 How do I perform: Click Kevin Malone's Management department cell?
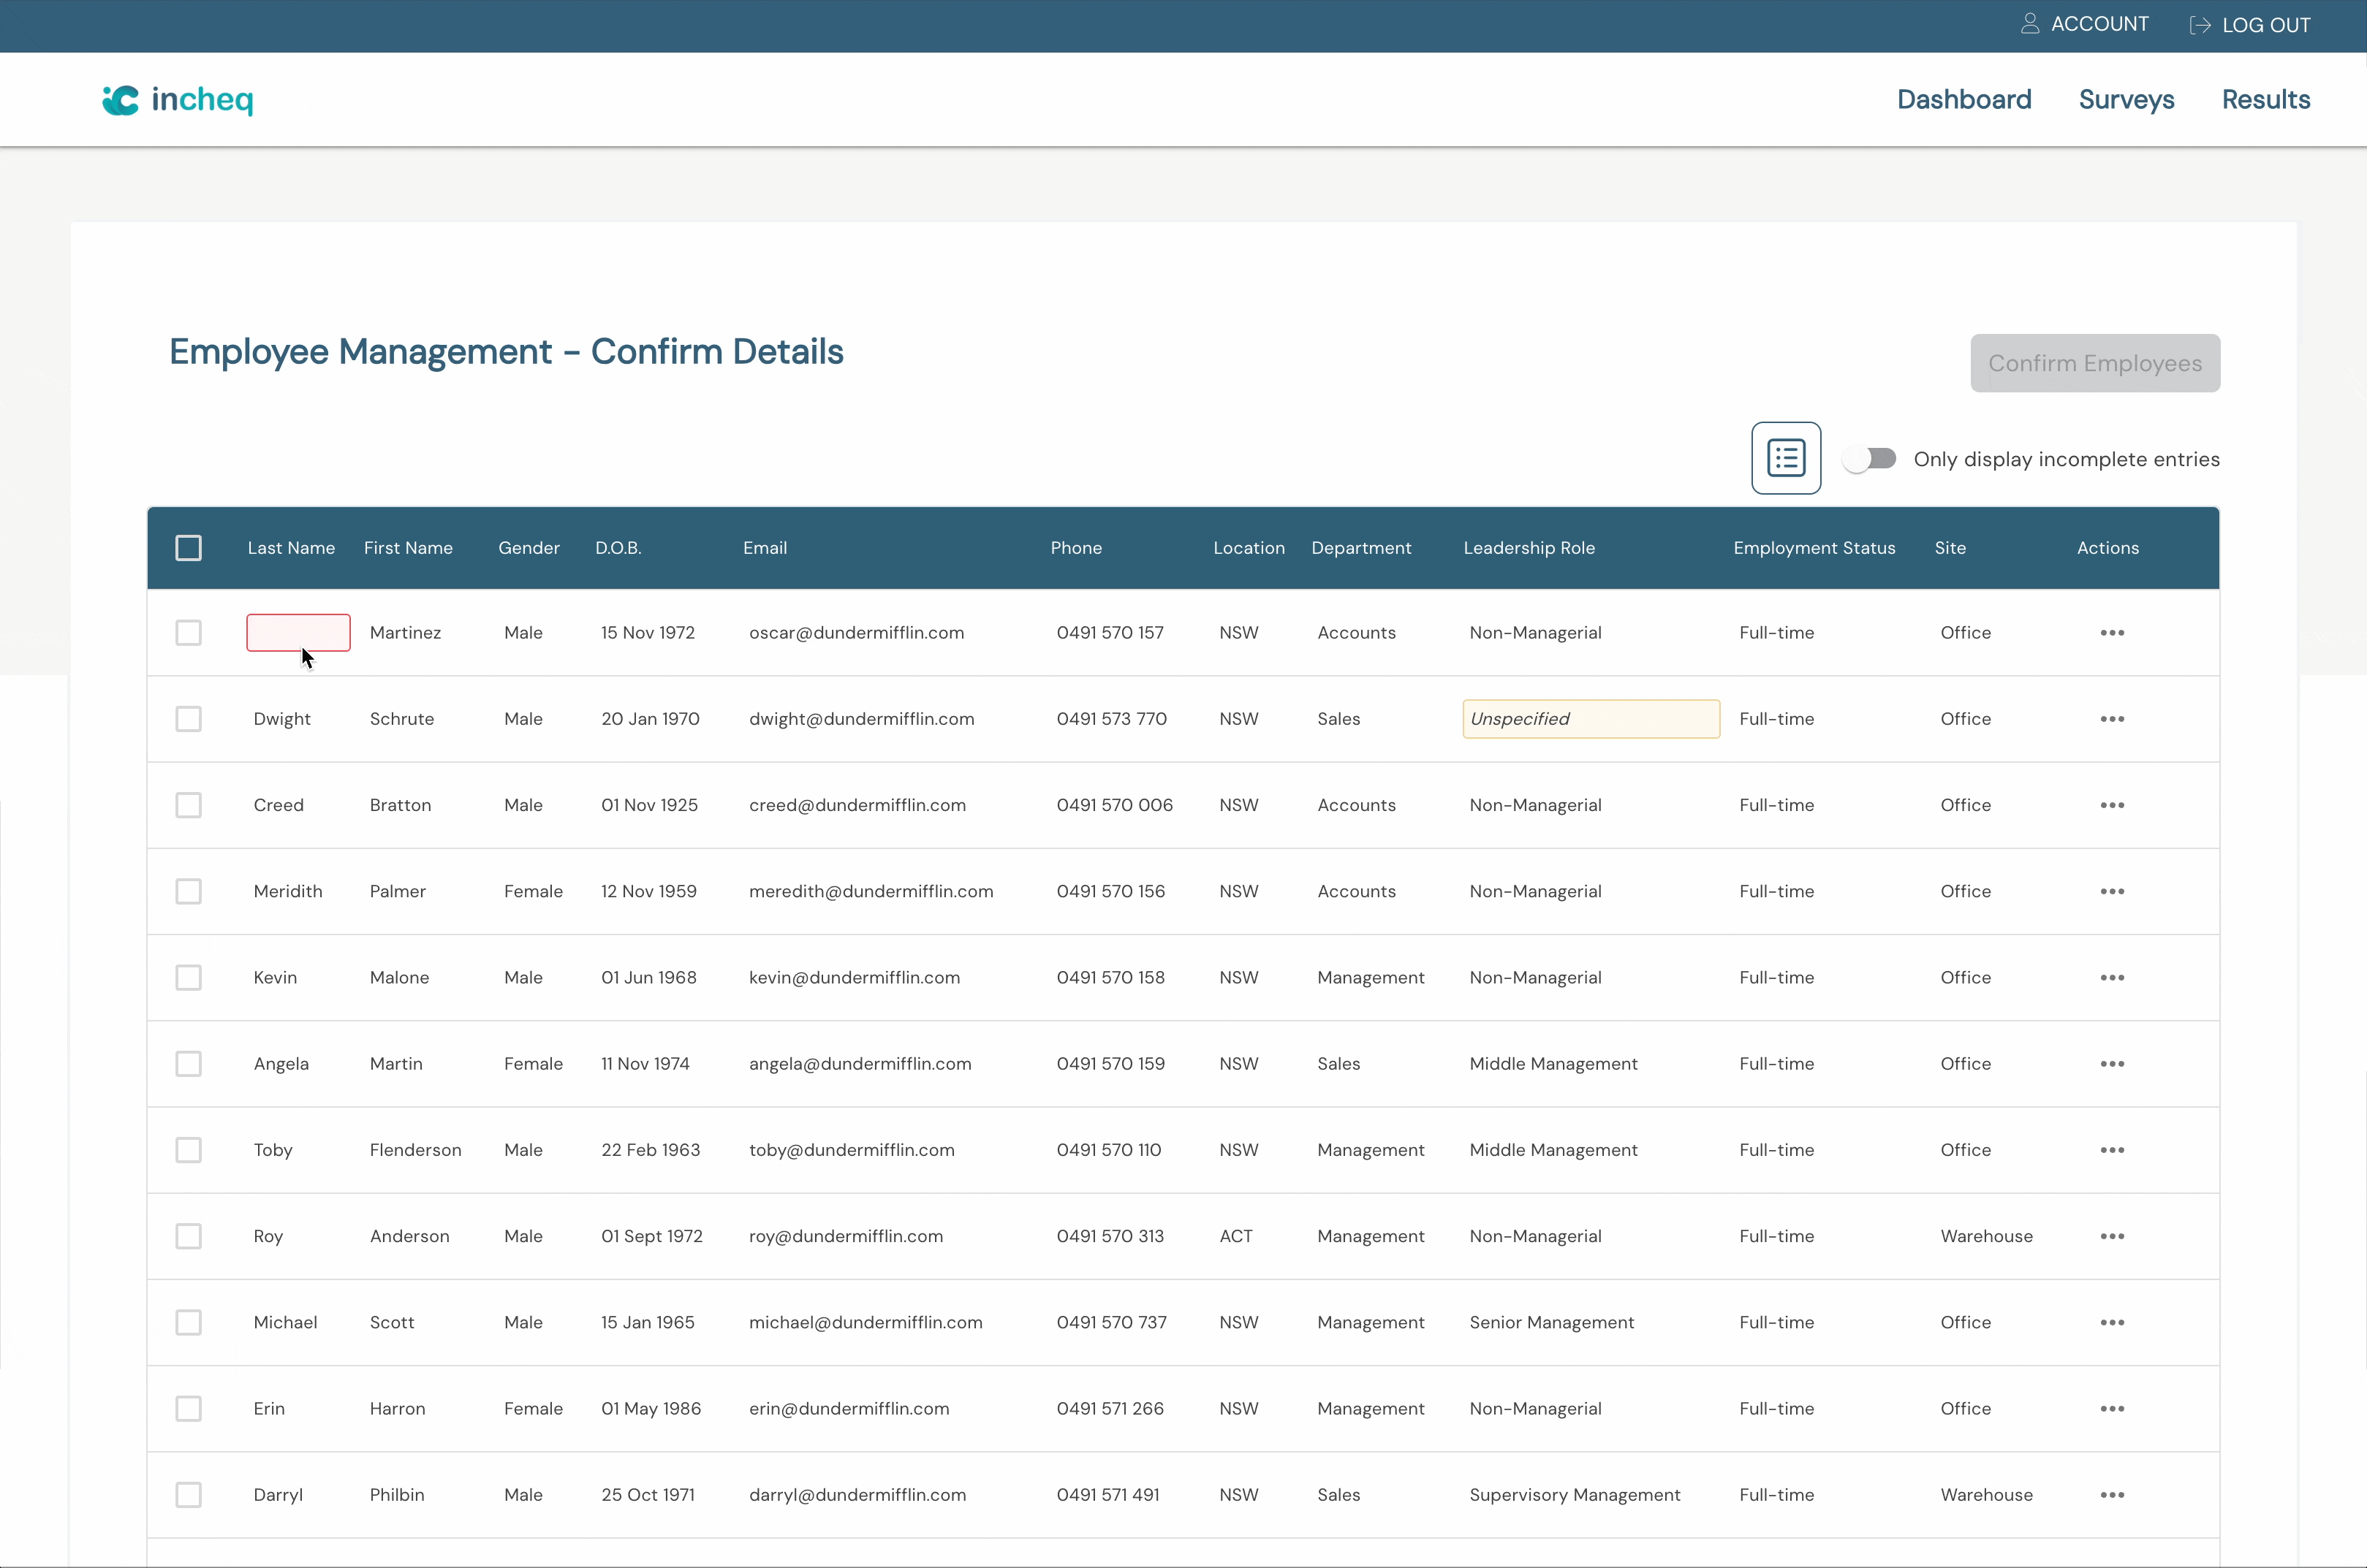point(1371,978)
